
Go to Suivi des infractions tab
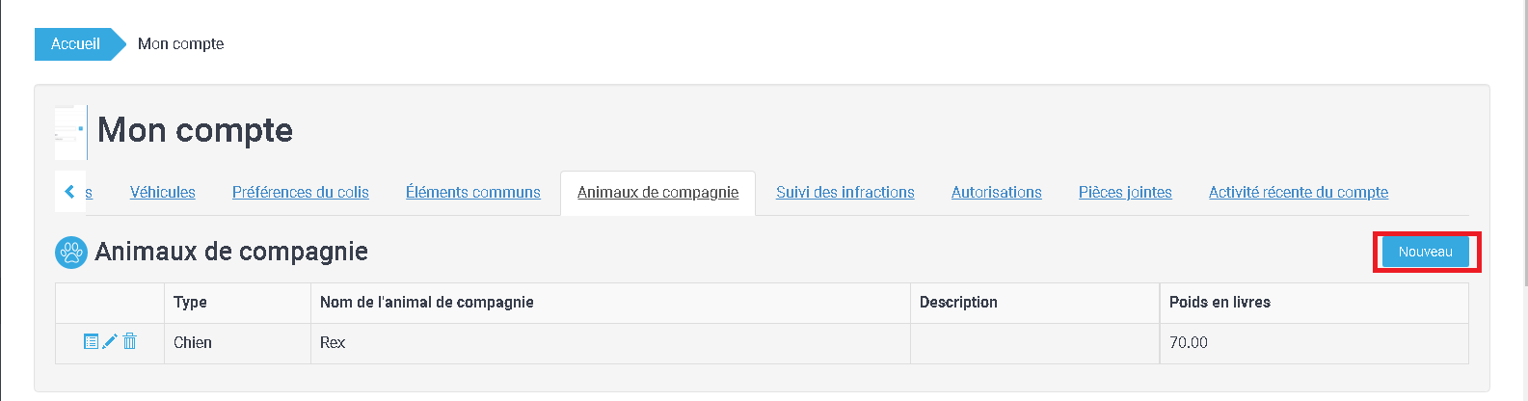(x=844, y=192)
